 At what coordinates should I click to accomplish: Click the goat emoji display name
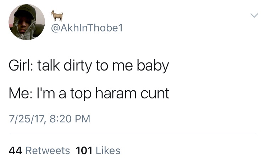click(57, 16)
